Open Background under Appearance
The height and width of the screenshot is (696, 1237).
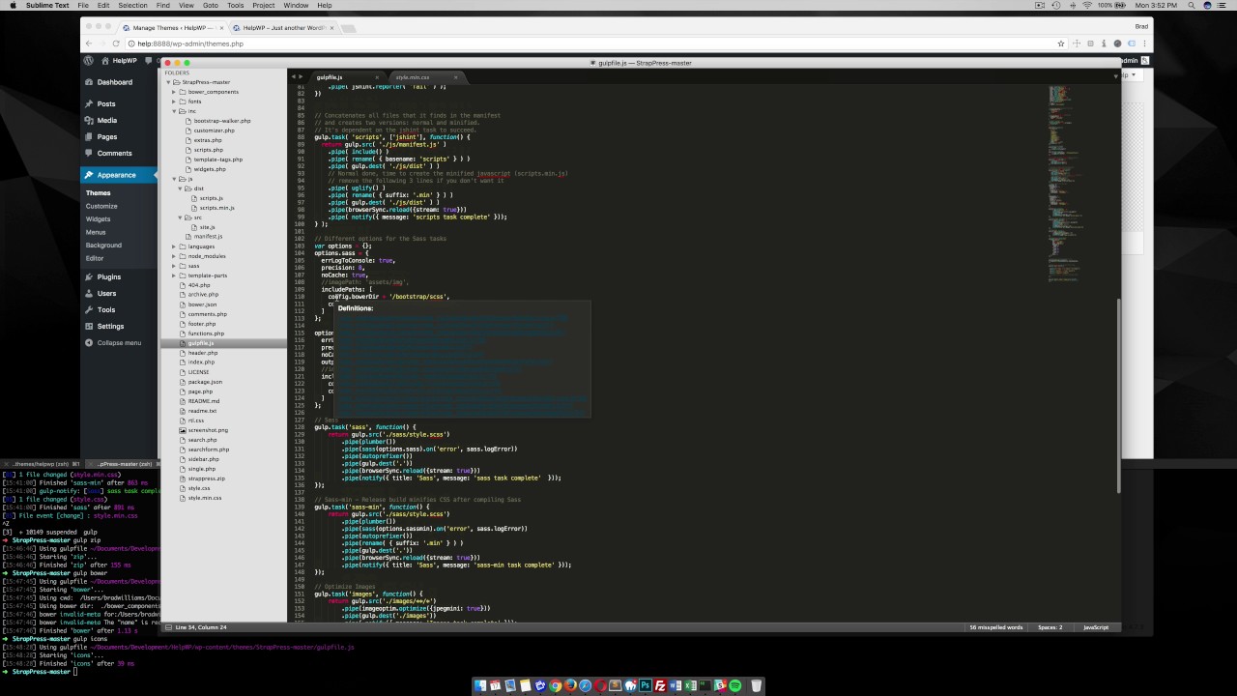(x=103, y=245)
